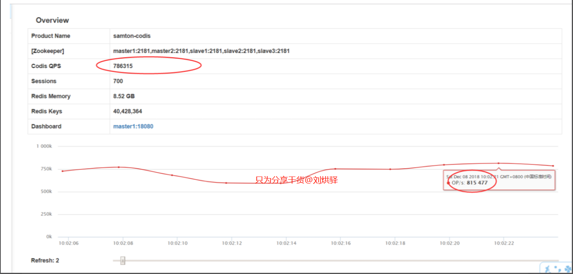Select the data point at 10:02:20
Image resolution: width=573 pixels, height=274 pixels.
444,165
